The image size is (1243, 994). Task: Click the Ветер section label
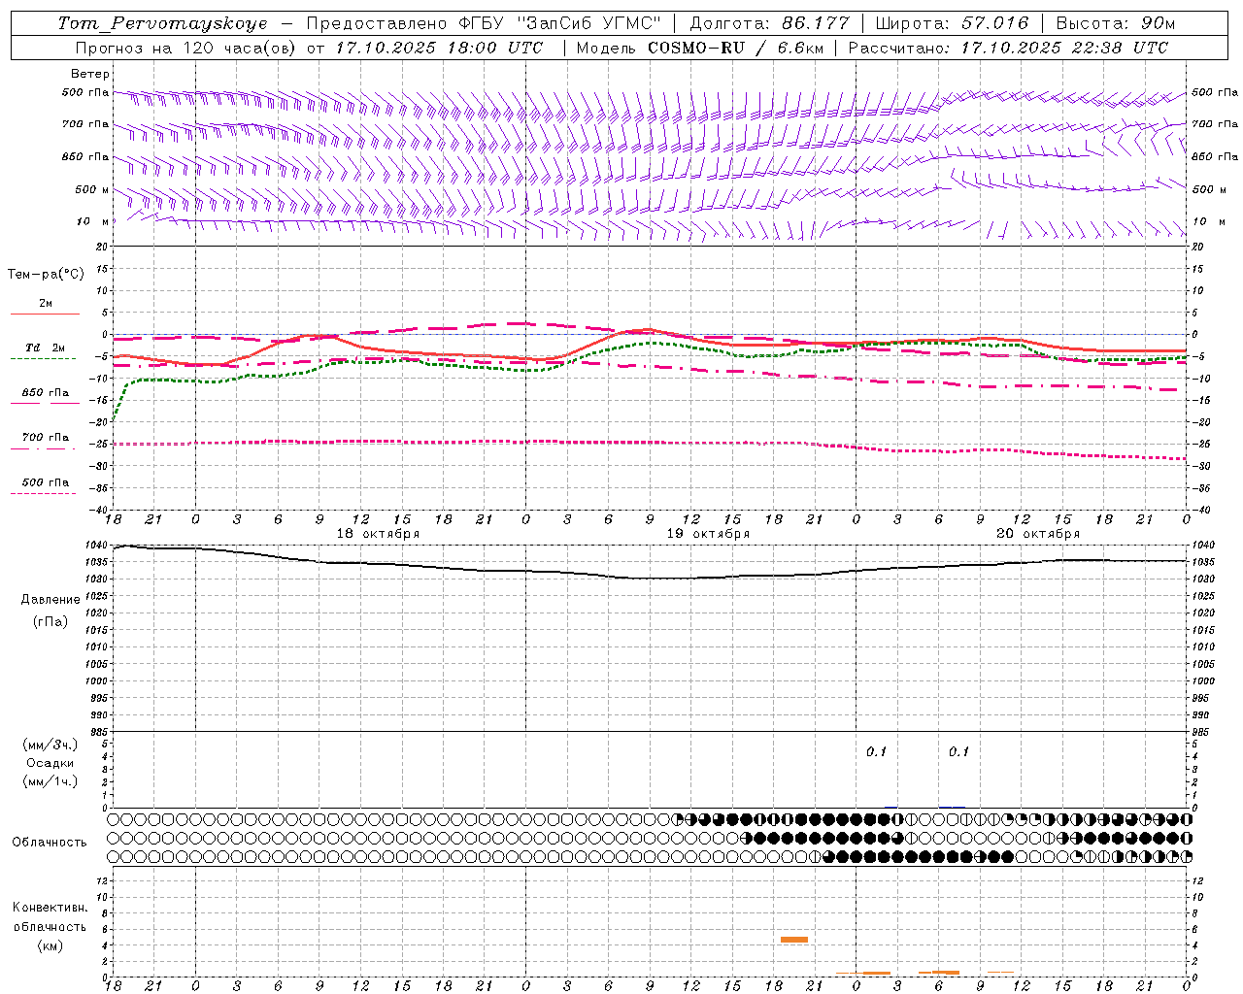(90, 74)
